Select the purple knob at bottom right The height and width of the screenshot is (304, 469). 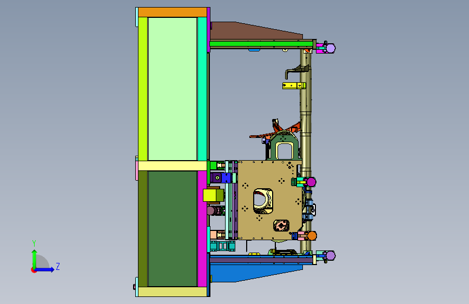click(331, 256)
